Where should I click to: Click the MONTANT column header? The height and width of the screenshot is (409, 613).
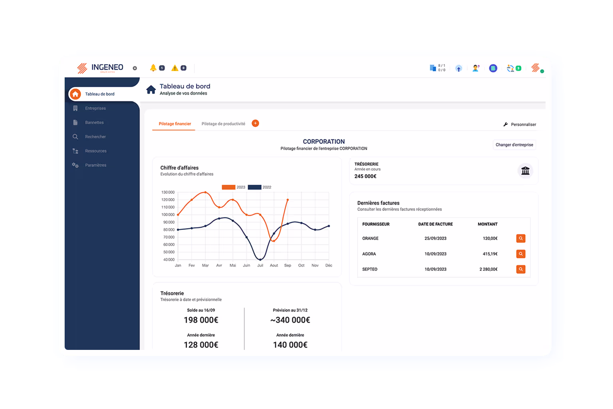click(488, 224)
